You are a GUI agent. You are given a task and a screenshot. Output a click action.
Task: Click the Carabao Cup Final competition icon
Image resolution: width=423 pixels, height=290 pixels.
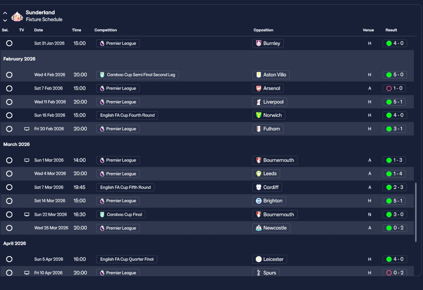coord(102,214)
